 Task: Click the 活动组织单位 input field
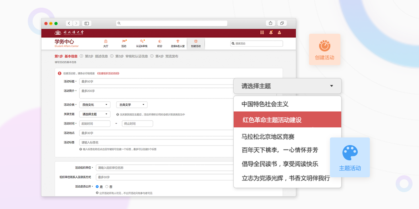point(165,168)
